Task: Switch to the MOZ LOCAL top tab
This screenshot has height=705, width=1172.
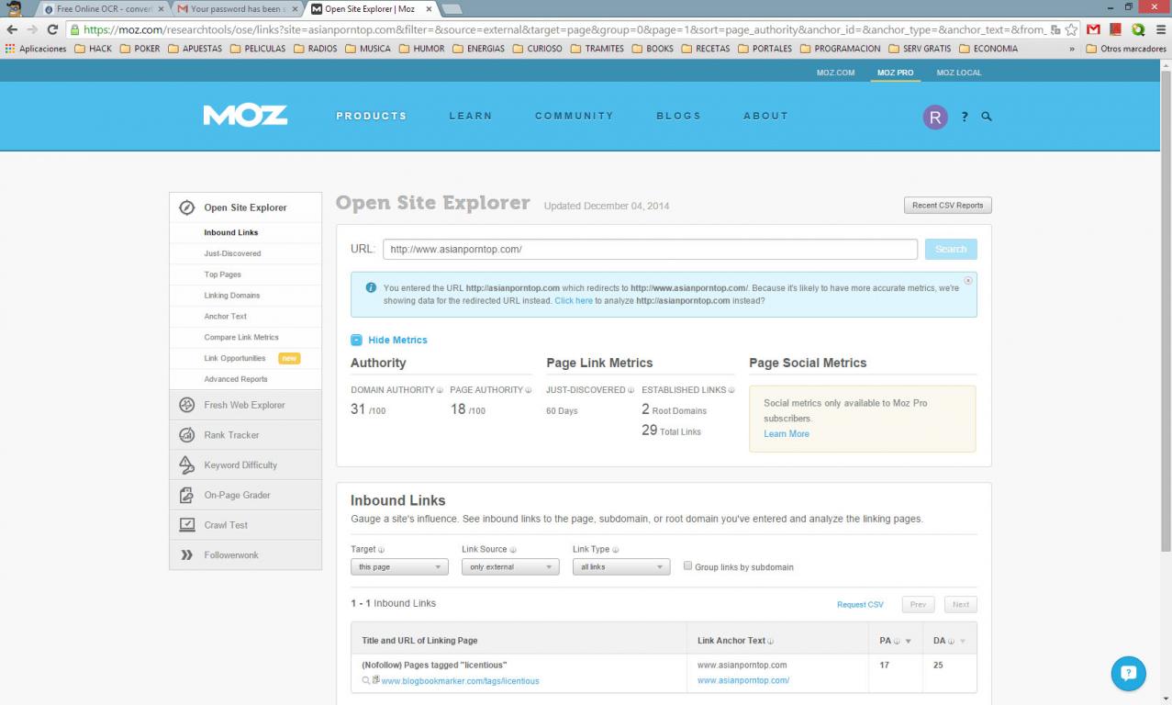Action: 959,73
